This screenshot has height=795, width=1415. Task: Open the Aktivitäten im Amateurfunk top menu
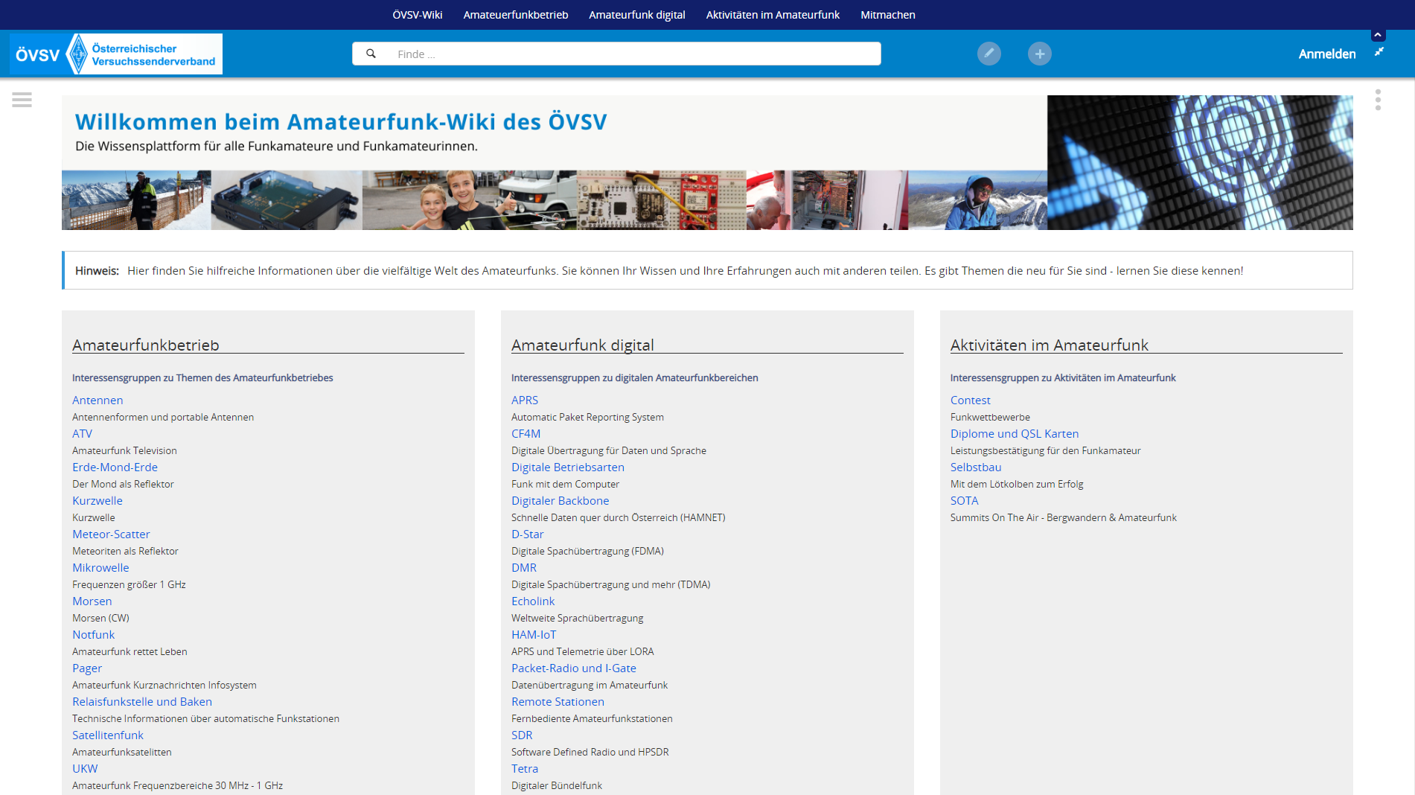coord(773,15)
